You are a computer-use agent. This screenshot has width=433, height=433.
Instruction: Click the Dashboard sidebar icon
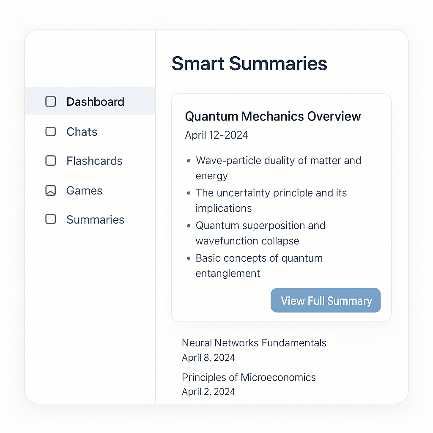tap(51, 101)
